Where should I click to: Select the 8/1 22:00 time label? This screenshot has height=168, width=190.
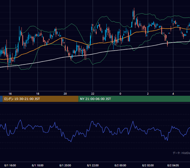click(x=93, y=165)
